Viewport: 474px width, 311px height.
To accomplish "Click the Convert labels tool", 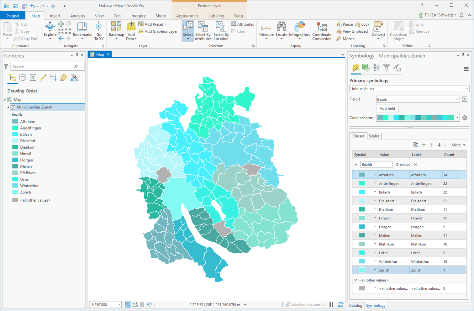I will [378, 31].
